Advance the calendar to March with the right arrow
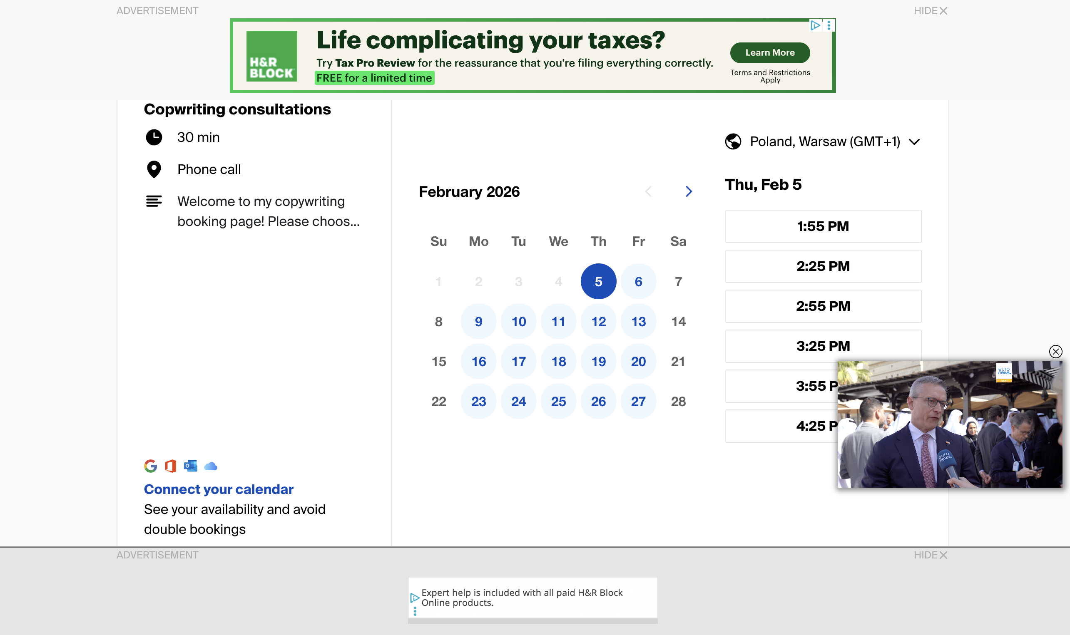The image size is (1070, 635). coord(688,191)
